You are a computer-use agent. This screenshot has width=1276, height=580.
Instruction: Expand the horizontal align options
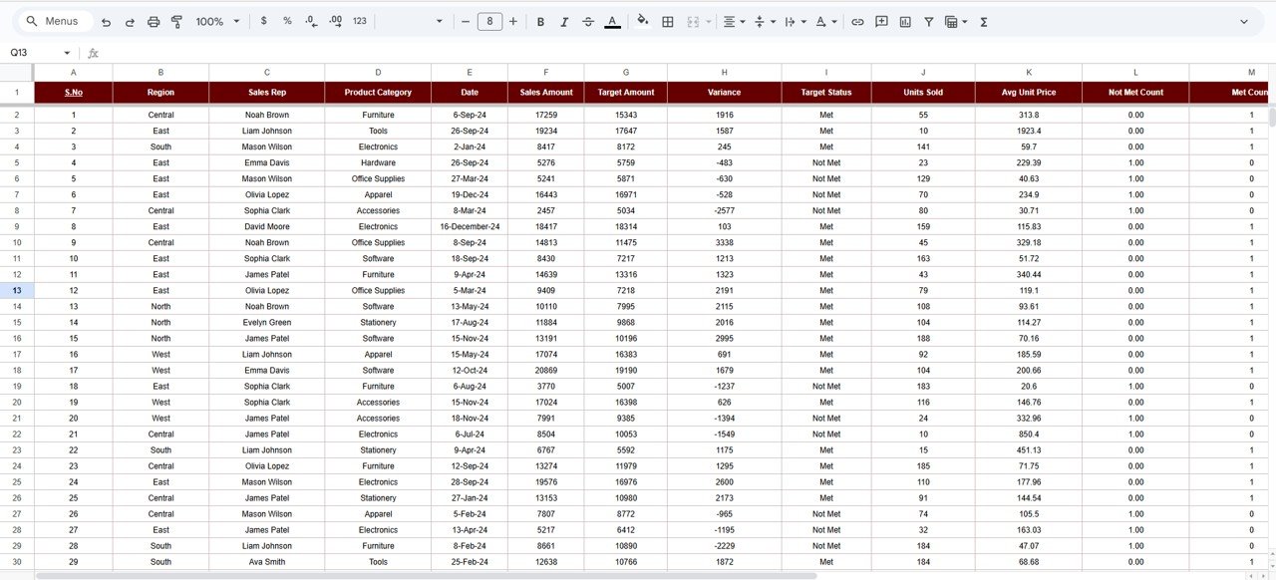742,21
